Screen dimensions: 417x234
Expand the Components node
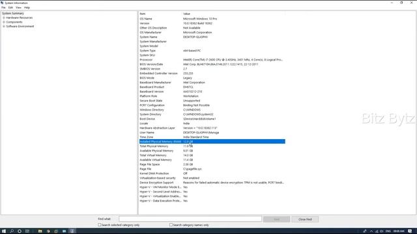4,22
